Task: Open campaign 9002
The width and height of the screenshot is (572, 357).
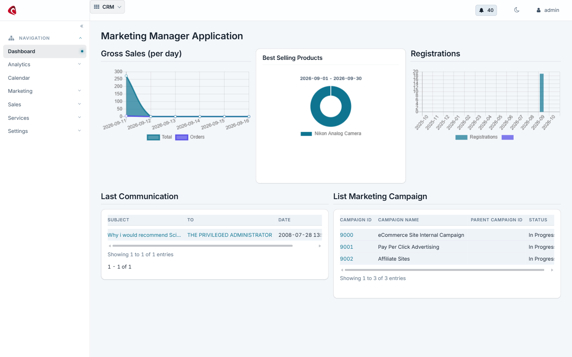Action: pyautogui.click(x=346, y=259)
